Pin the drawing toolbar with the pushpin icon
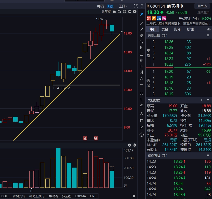 tap(142, 14)
